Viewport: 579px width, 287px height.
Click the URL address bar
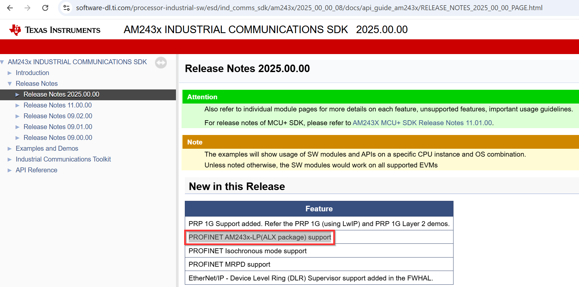point(309,8)
